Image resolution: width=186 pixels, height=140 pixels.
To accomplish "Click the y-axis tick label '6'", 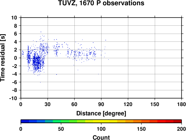I will click(x=16, y=34).
